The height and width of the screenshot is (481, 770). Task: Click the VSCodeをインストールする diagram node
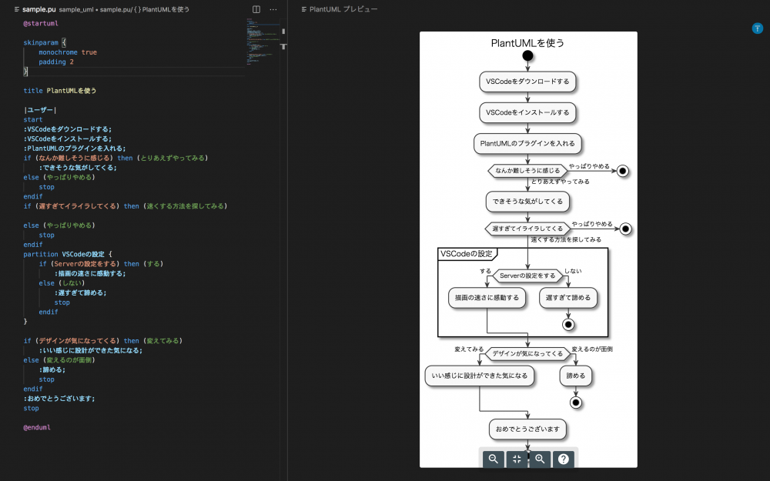pos(528,112)
